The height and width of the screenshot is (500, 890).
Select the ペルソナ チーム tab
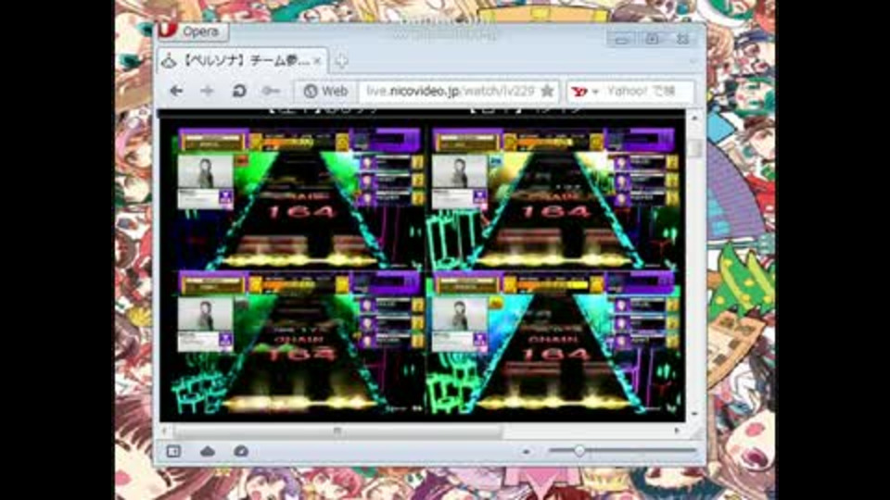(242, 61)
